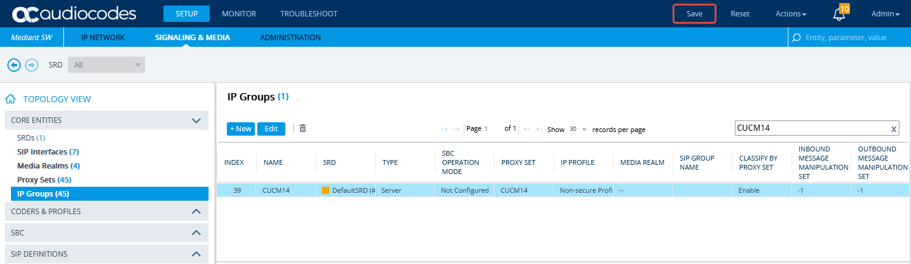
Task: Click the Not Configured cell
Action: [465, 190]
